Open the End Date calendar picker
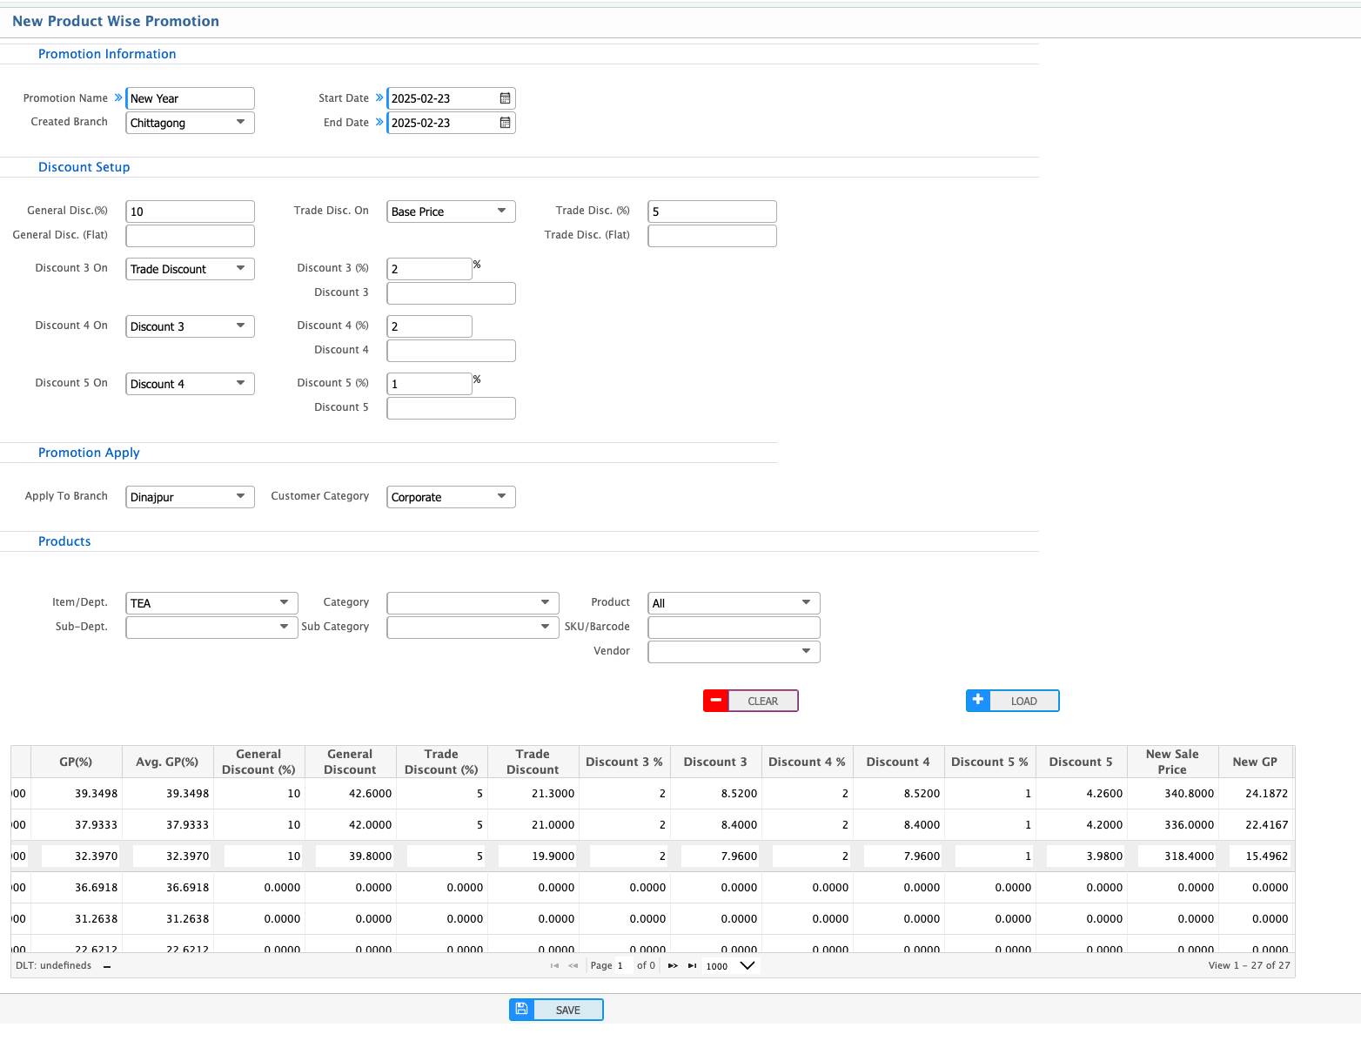 tap(505, 123)
